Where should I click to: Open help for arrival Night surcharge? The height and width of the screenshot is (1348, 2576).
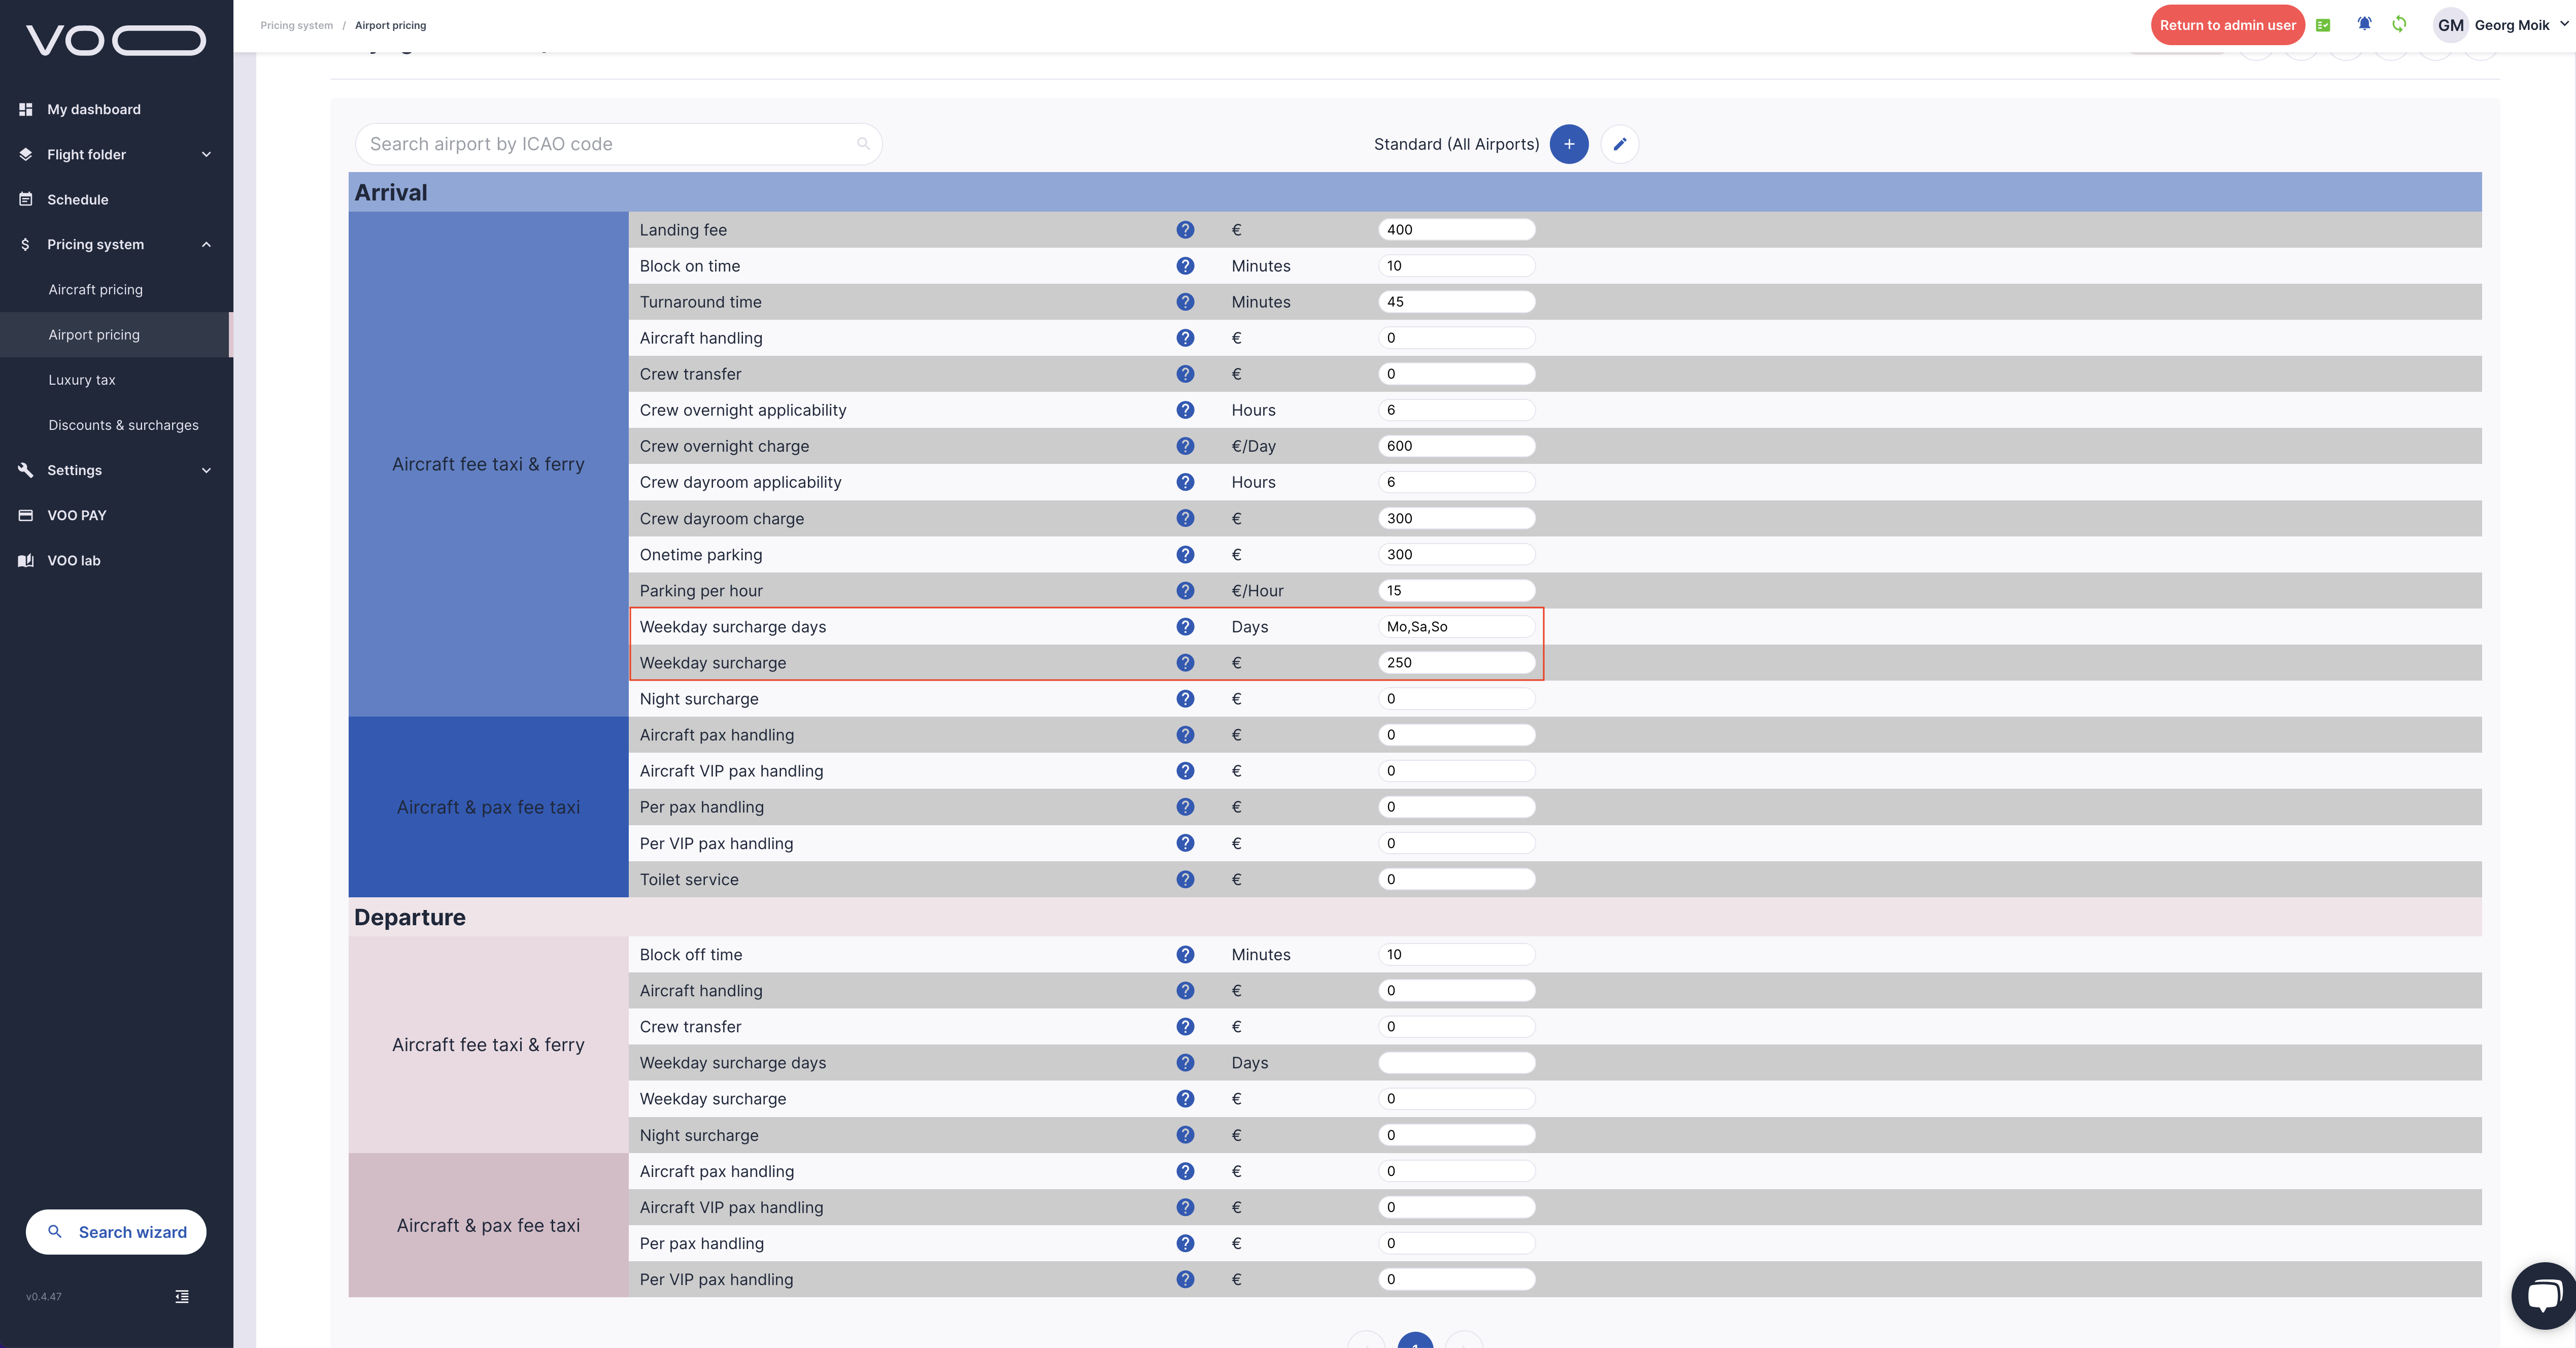[1185, 698]
